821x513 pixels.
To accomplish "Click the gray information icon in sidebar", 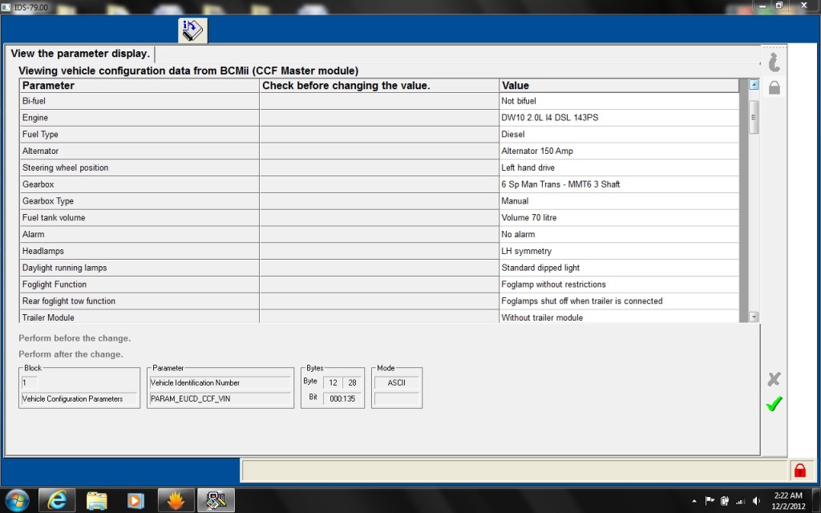I will [x=774, y=63].
